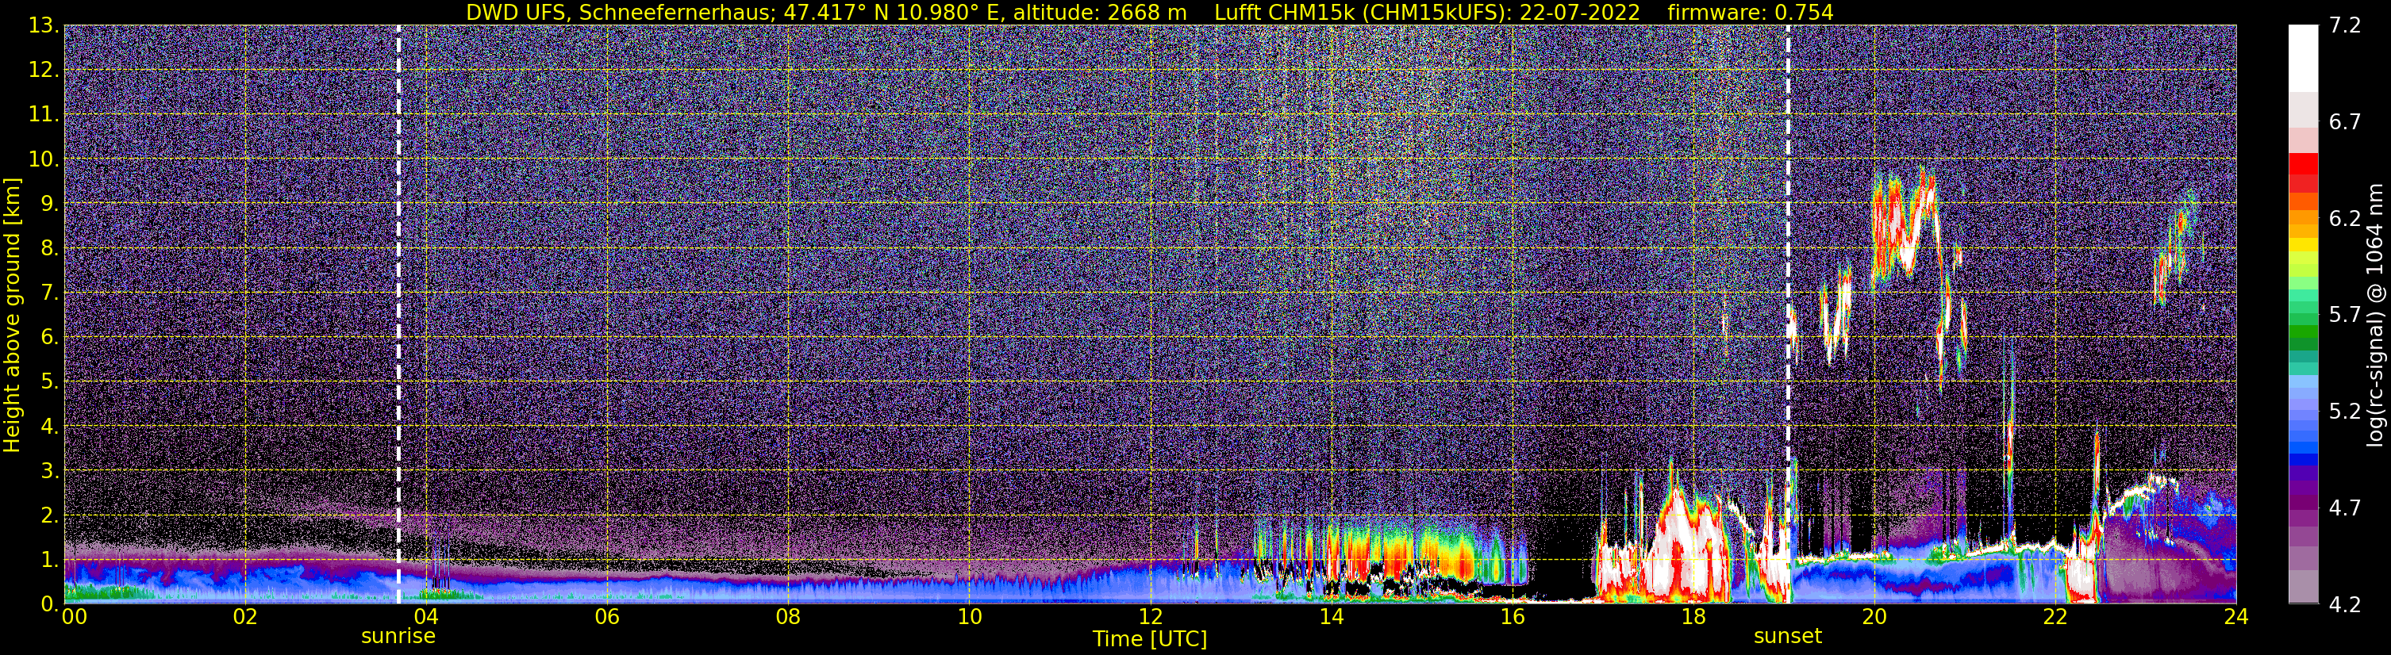Click the colorbar tick value '4.7'
2391x655 pixels.
[2346, 508]
